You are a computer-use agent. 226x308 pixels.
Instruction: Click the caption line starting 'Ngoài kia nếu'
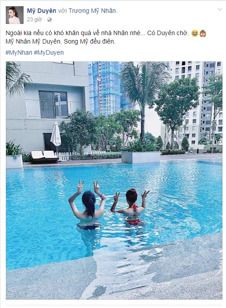tap(97, 33)
